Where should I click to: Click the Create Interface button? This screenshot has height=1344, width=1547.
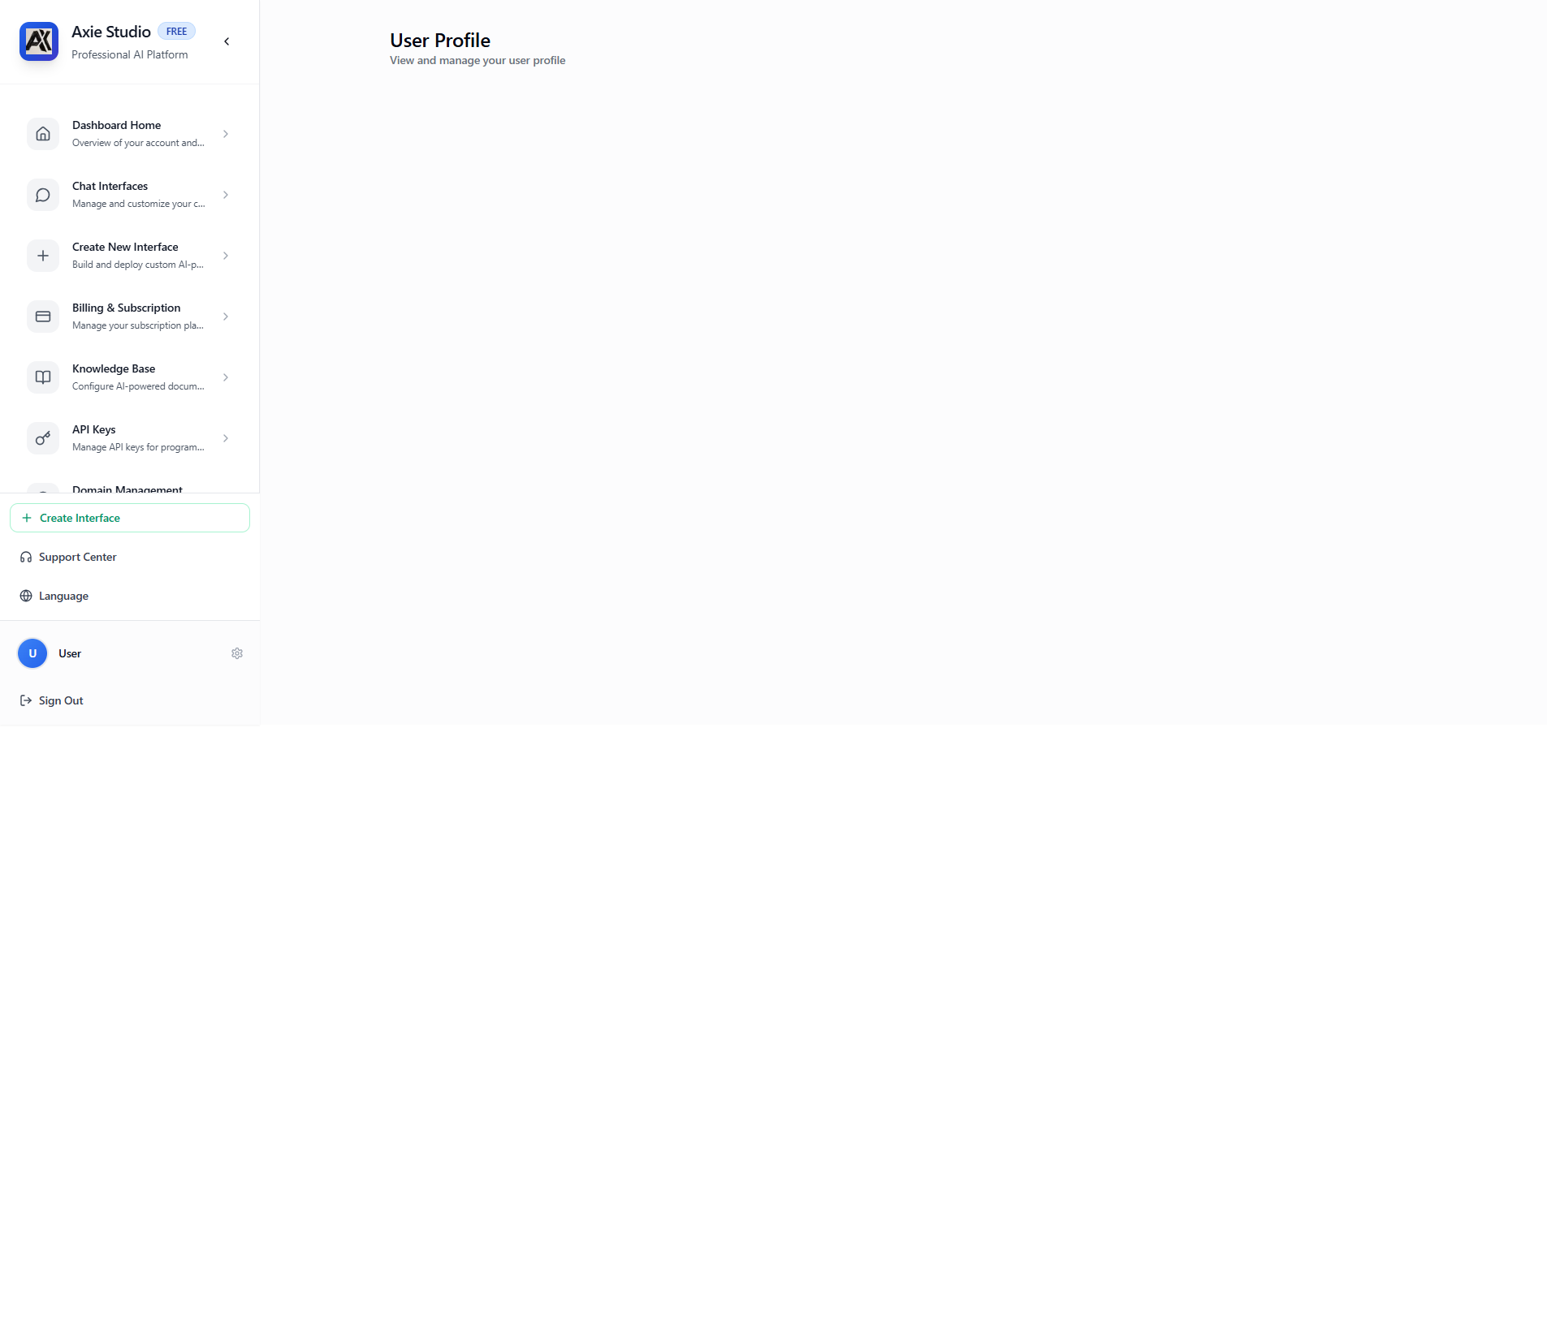click(129, 518)
